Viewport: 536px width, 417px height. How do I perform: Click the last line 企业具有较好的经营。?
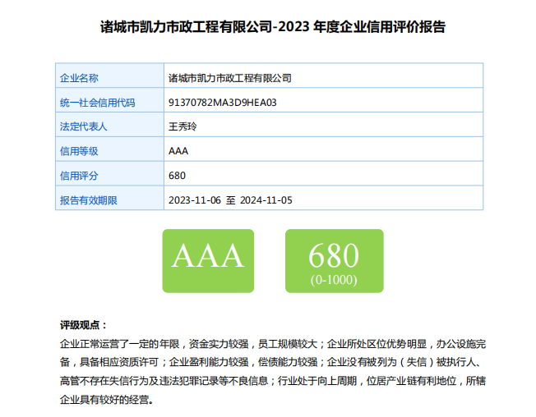[107, 399]
